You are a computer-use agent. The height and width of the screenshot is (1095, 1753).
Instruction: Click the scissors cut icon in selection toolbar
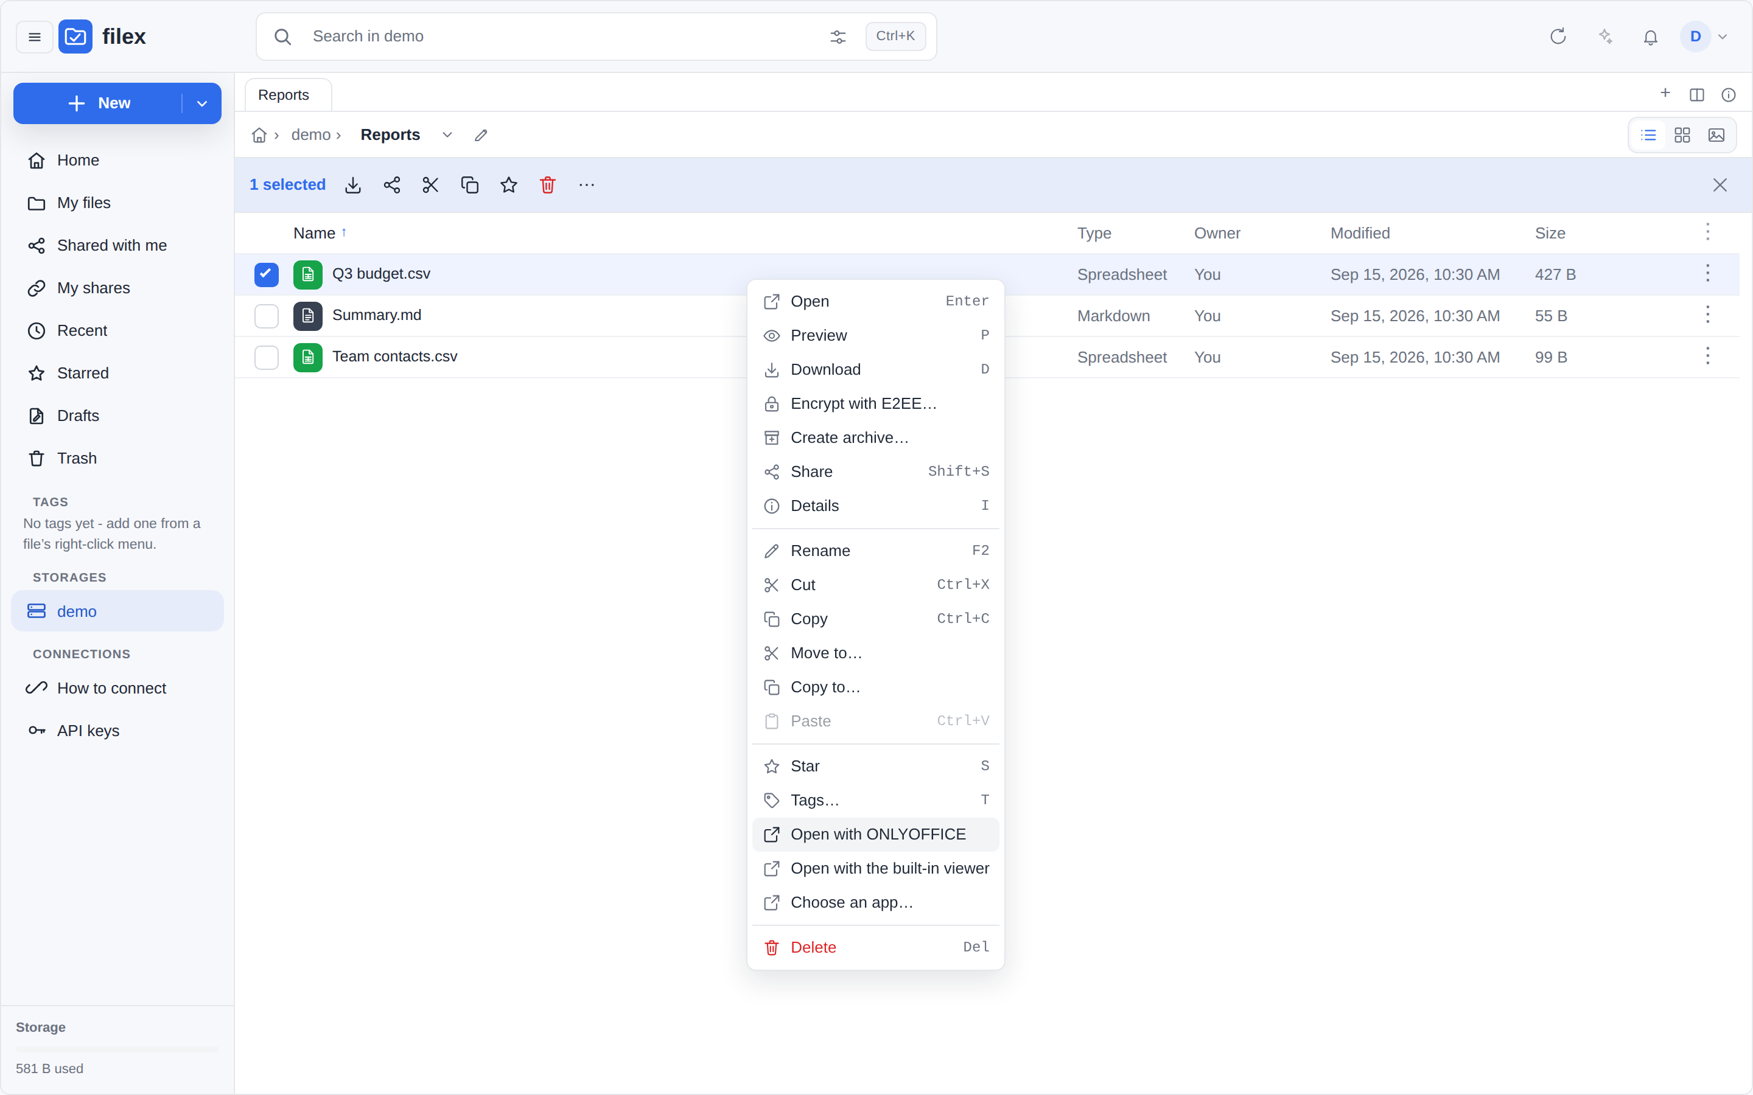[431, 186]
